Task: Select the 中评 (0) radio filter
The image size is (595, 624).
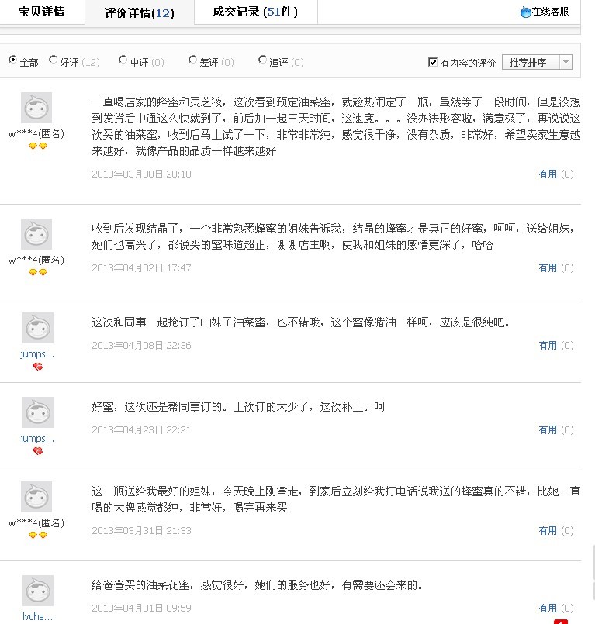Action: tap(123, 60)
